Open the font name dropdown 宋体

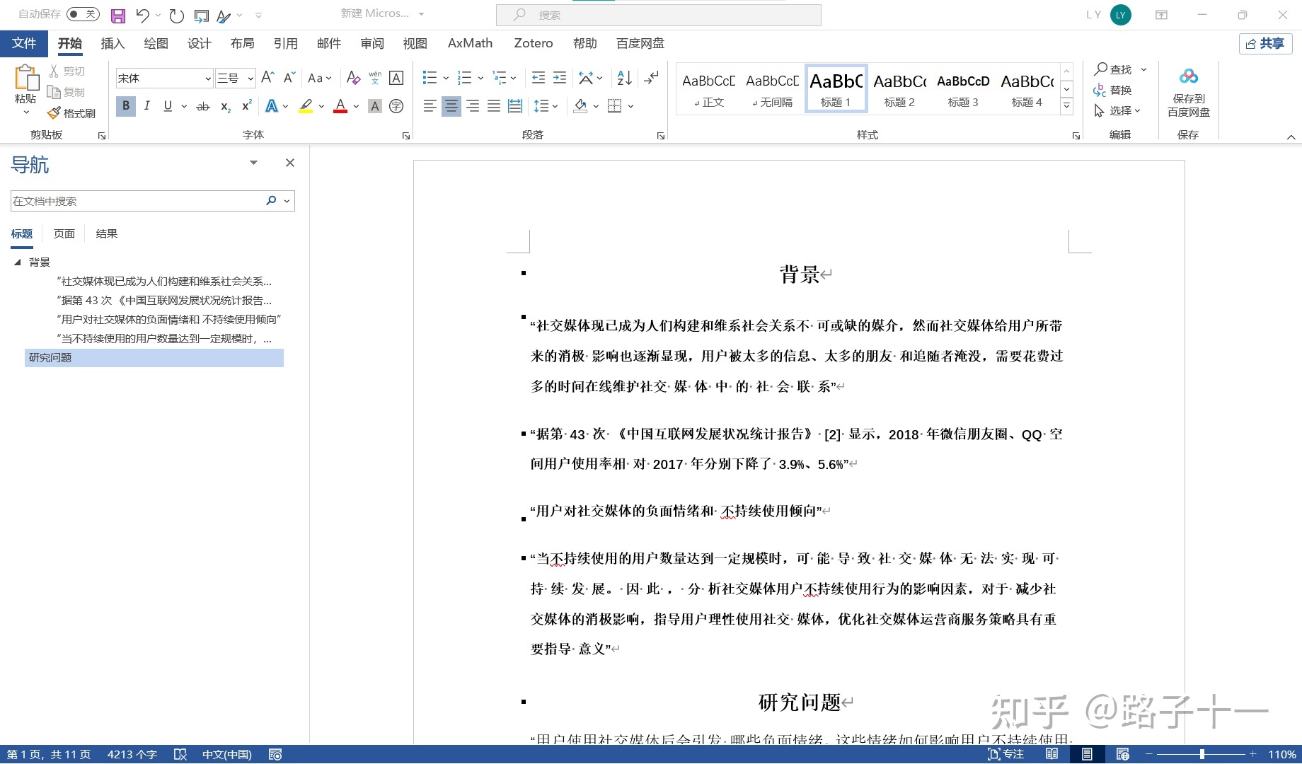(x=208, y=79)
